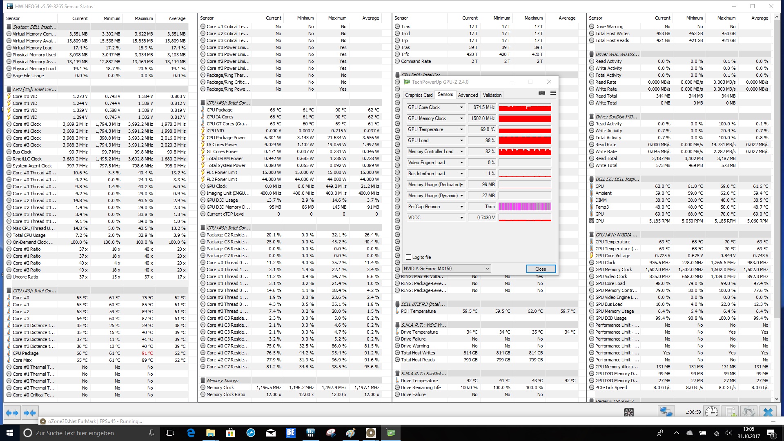Click the PerfCap Reason pink graph

(x=525, y=207)
